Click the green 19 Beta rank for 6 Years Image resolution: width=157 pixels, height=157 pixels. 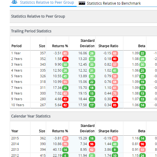coord(143,82)
